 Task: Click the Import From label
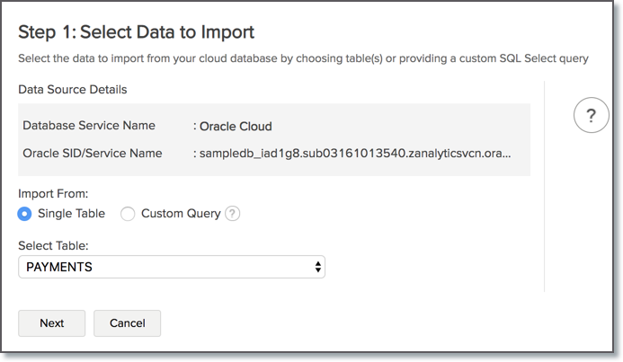pos(53,193)
